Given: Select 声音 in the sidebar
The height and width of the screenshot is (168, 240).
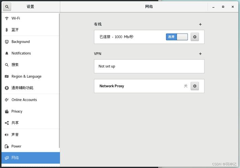Looking at the screenshot, I should pyautogui.click(x=30, y=135).
